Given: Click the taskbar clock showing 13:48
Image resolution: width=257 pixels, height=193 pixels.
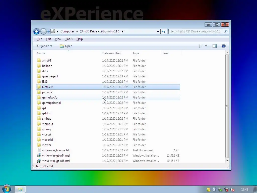Looking at the screenshot, I should pos(244,189).
